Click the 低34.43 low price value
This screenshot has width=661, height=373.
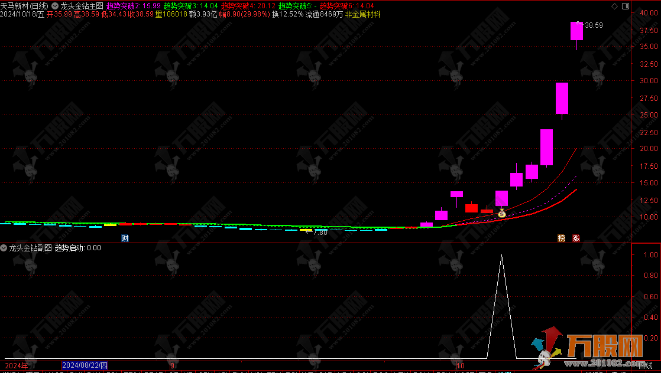point(114,14)
